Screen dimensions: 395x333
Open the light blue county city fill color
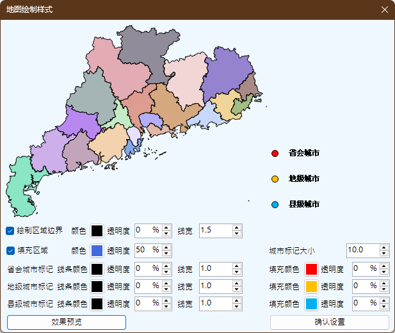311,303
